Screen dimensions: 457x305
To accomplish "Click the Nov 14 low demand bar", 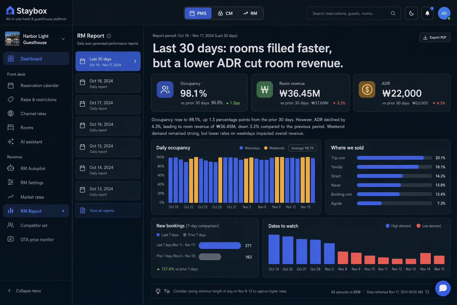I will click(x=425, y=259).
